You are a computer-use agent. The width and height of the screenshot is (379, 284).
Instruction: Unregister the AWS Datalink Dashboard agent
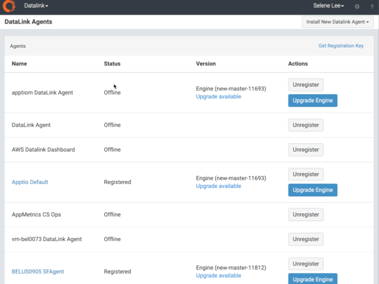[x=306, y=150]
